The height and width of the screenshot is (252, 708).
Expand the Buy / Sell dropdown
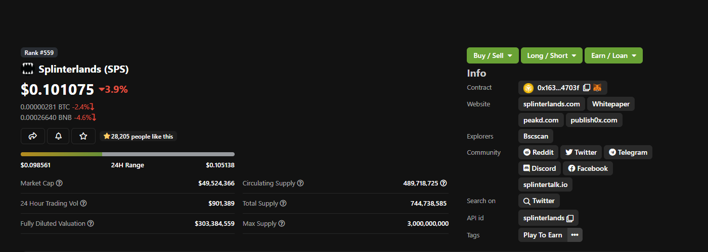(493, 55)
